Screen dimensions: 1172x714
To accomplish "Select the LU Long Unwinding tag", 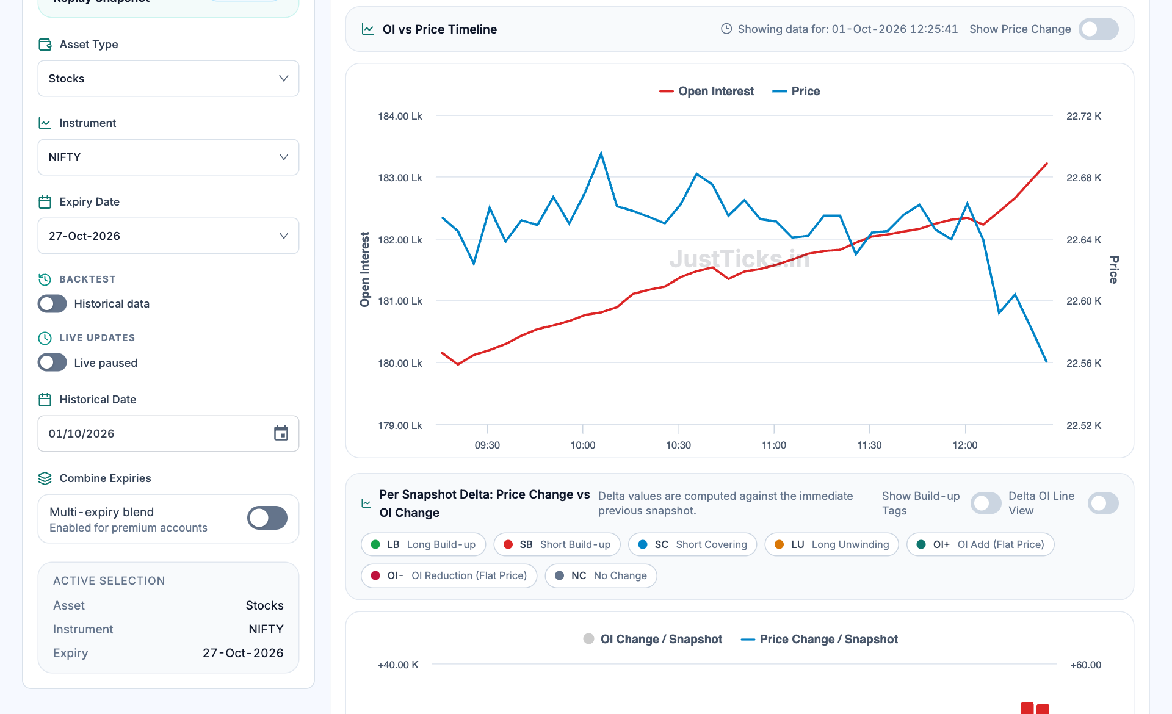I will 832,544.
